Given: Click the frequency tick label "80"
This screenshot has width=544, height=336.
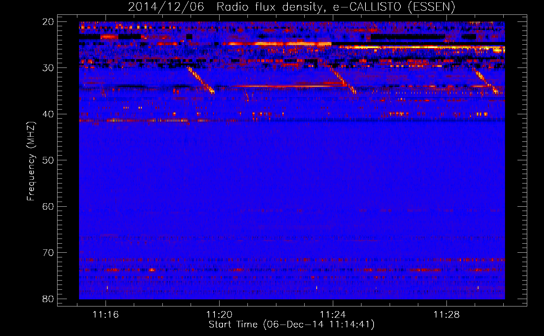Looking at the screenshot, I should pos(48,299).
